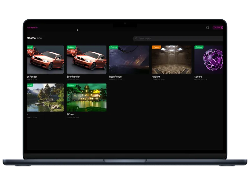The height and width of the screenshot is (187, 250).
Task: Focus the Search projects input field
Action: [178, 39]
